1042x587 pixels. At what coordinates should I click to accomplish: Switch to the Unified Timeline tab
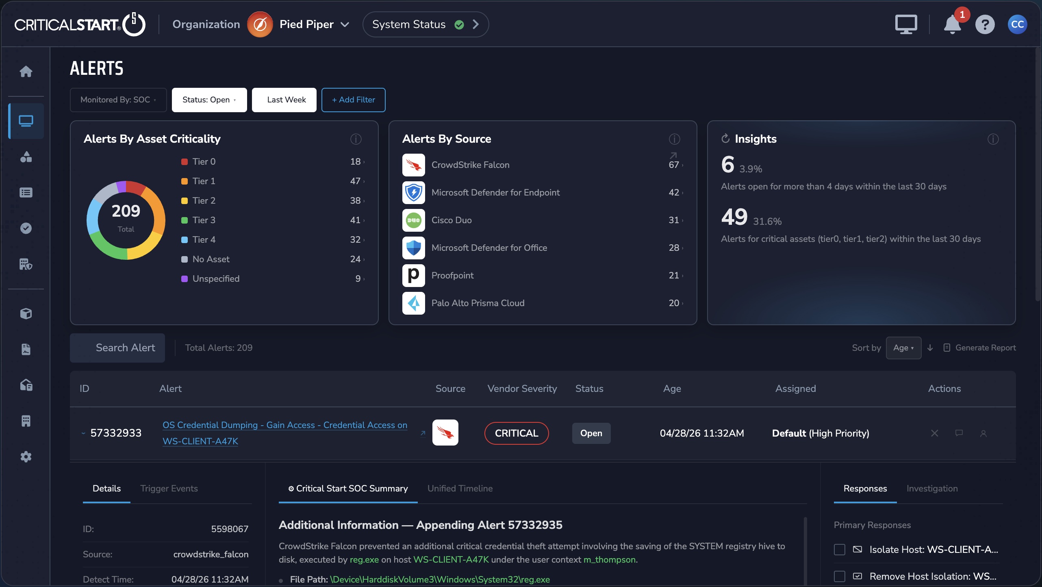point(460,488)
